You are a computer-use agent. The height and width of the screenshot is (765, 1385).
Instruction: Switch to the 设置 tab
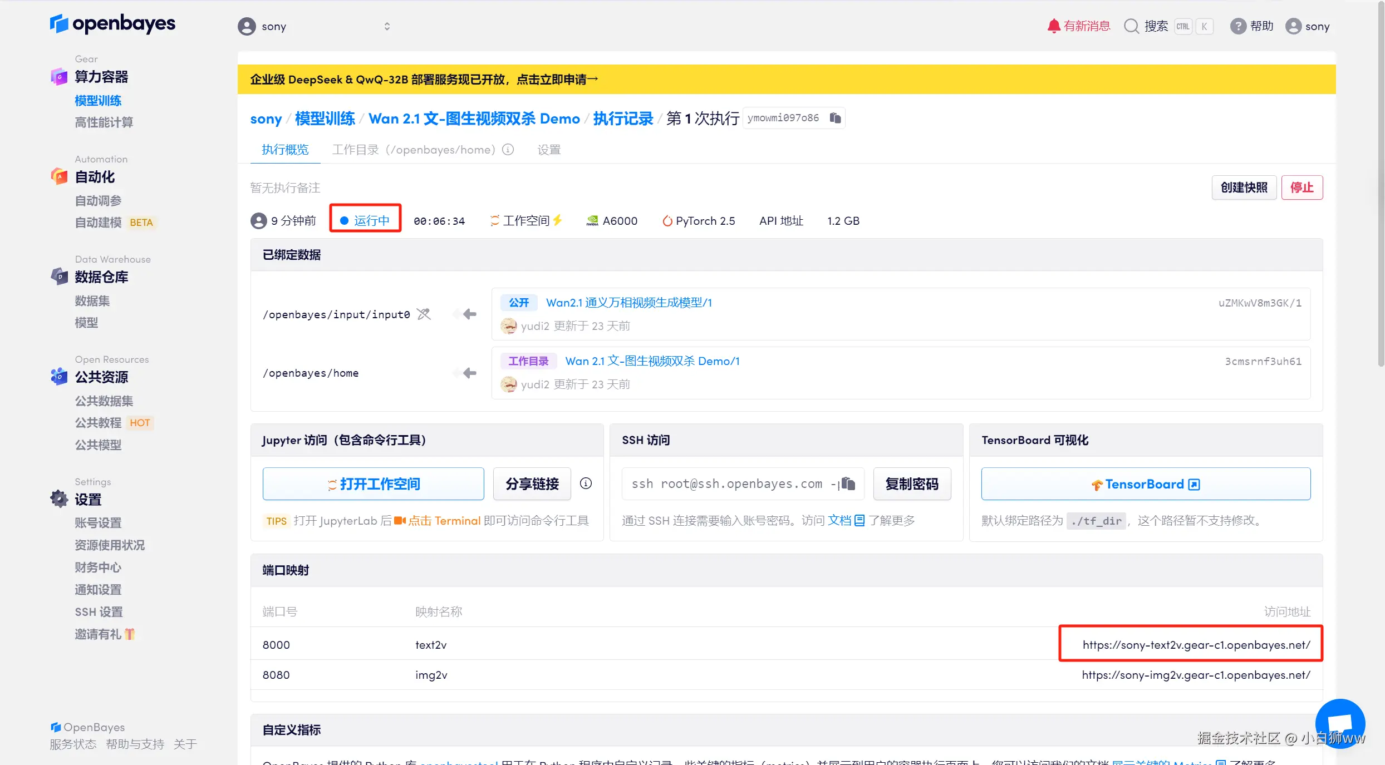click(549, 150)
